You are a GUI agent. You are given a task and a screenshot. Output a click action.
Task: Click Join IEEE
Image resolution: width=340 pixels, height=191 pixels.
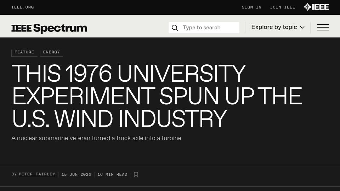(x=283, y=7)
